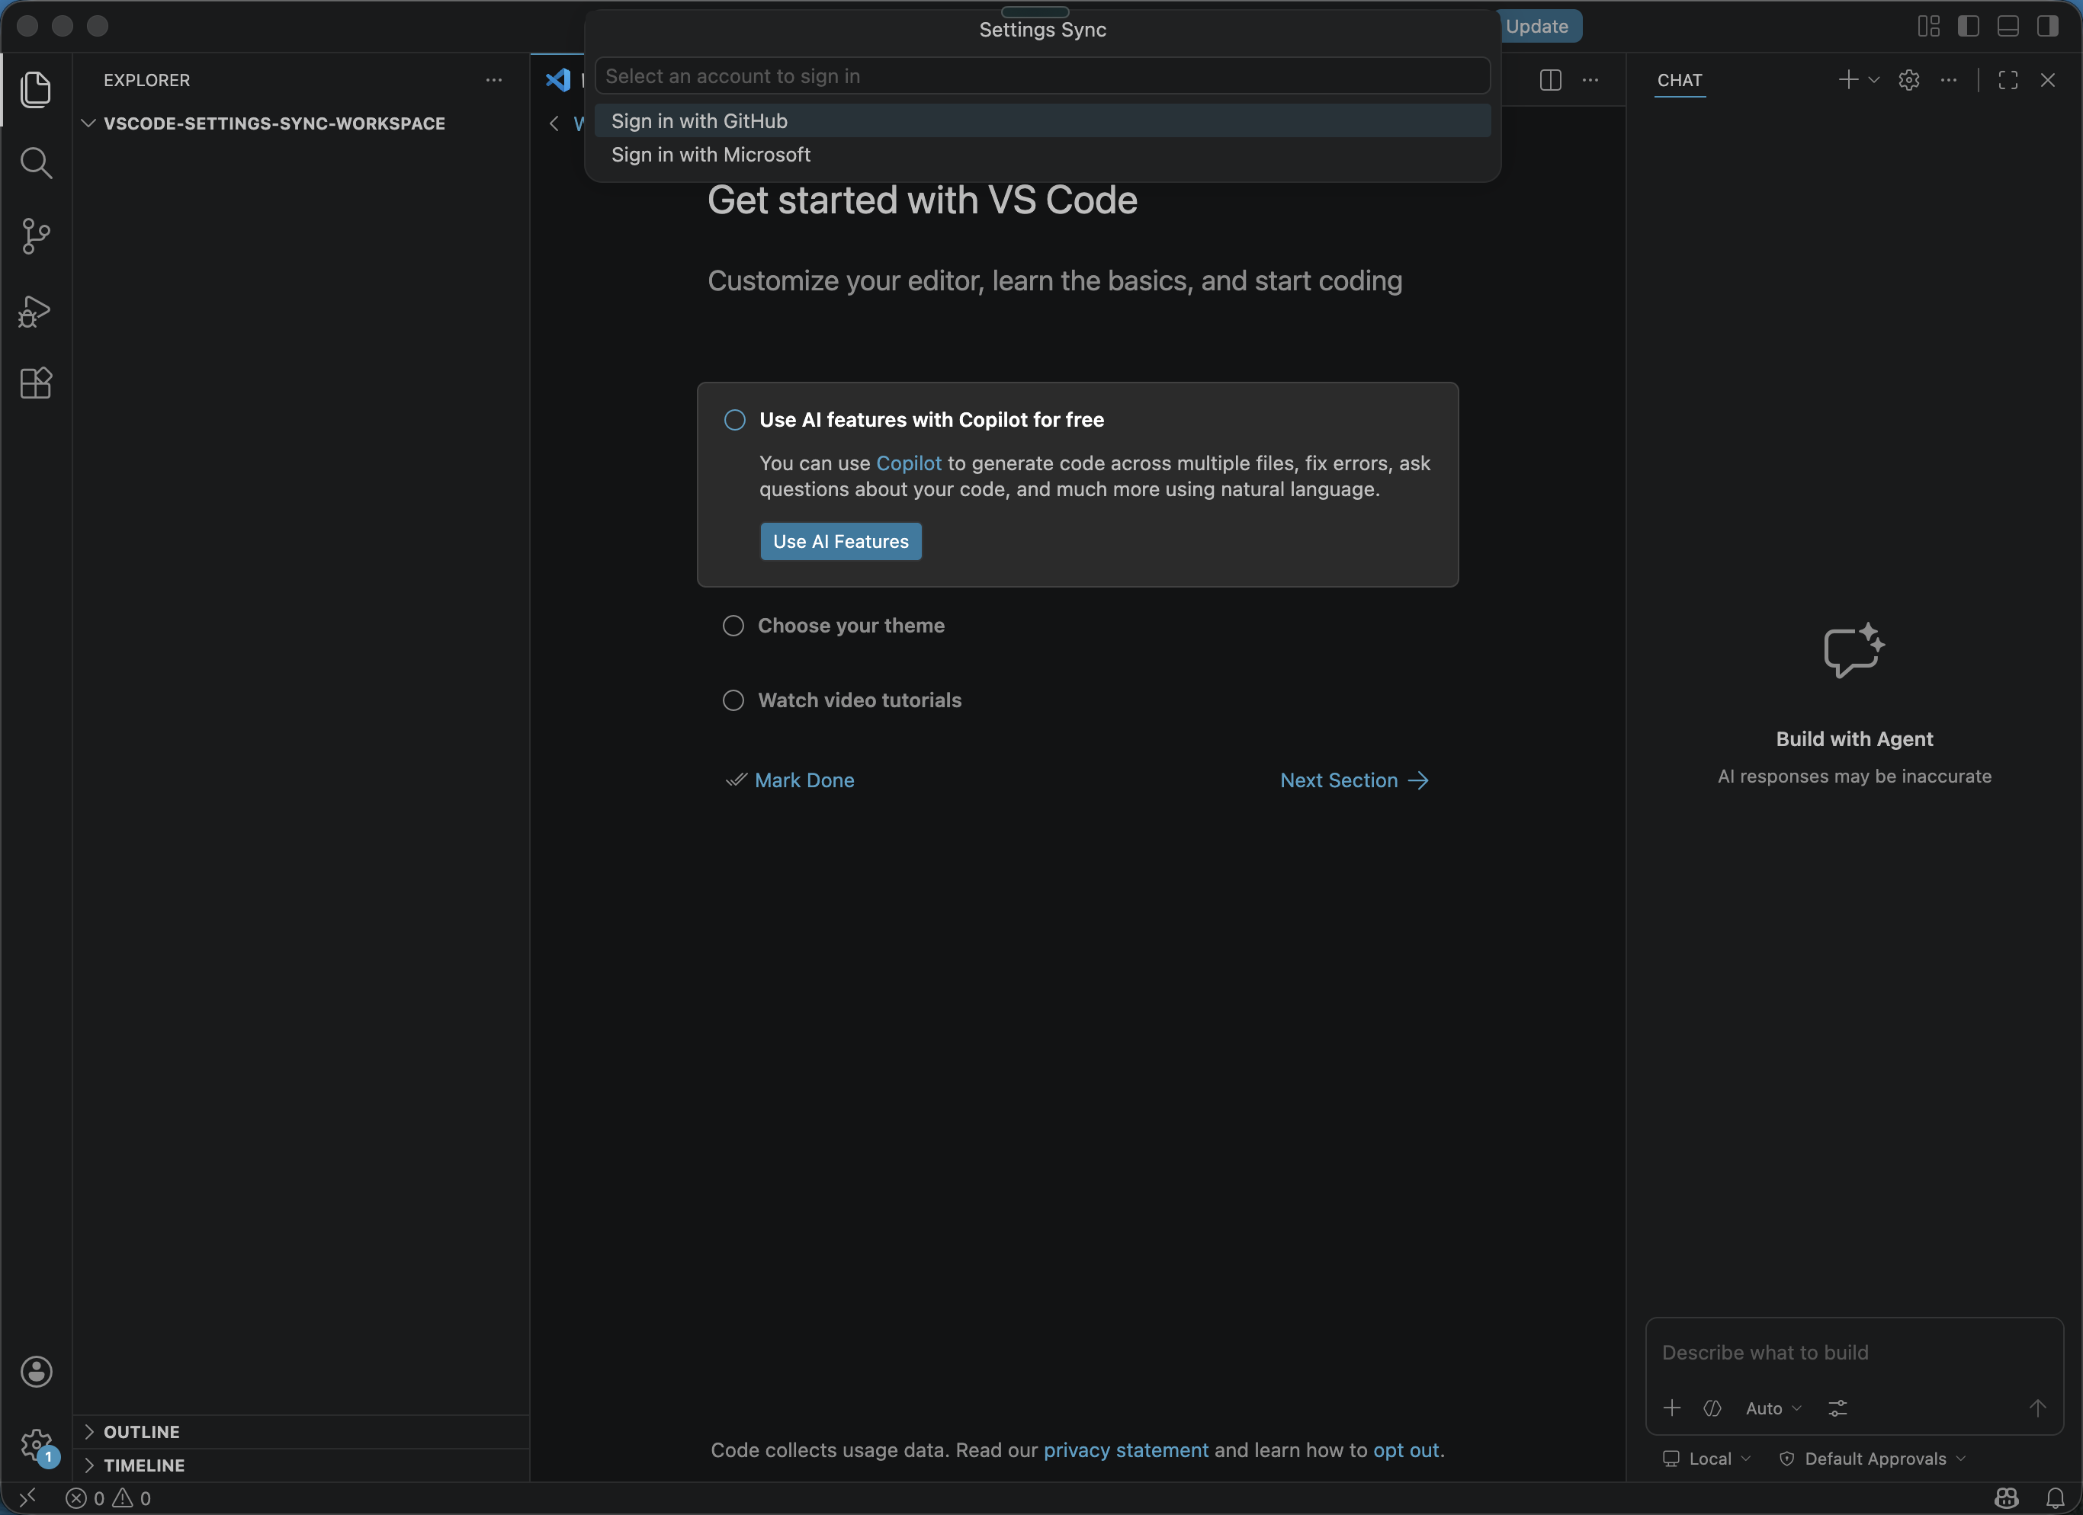Close the chat panel
Viewport: 2083px width, 1515px height.
pyautogui.click(x=2048, y=80)
